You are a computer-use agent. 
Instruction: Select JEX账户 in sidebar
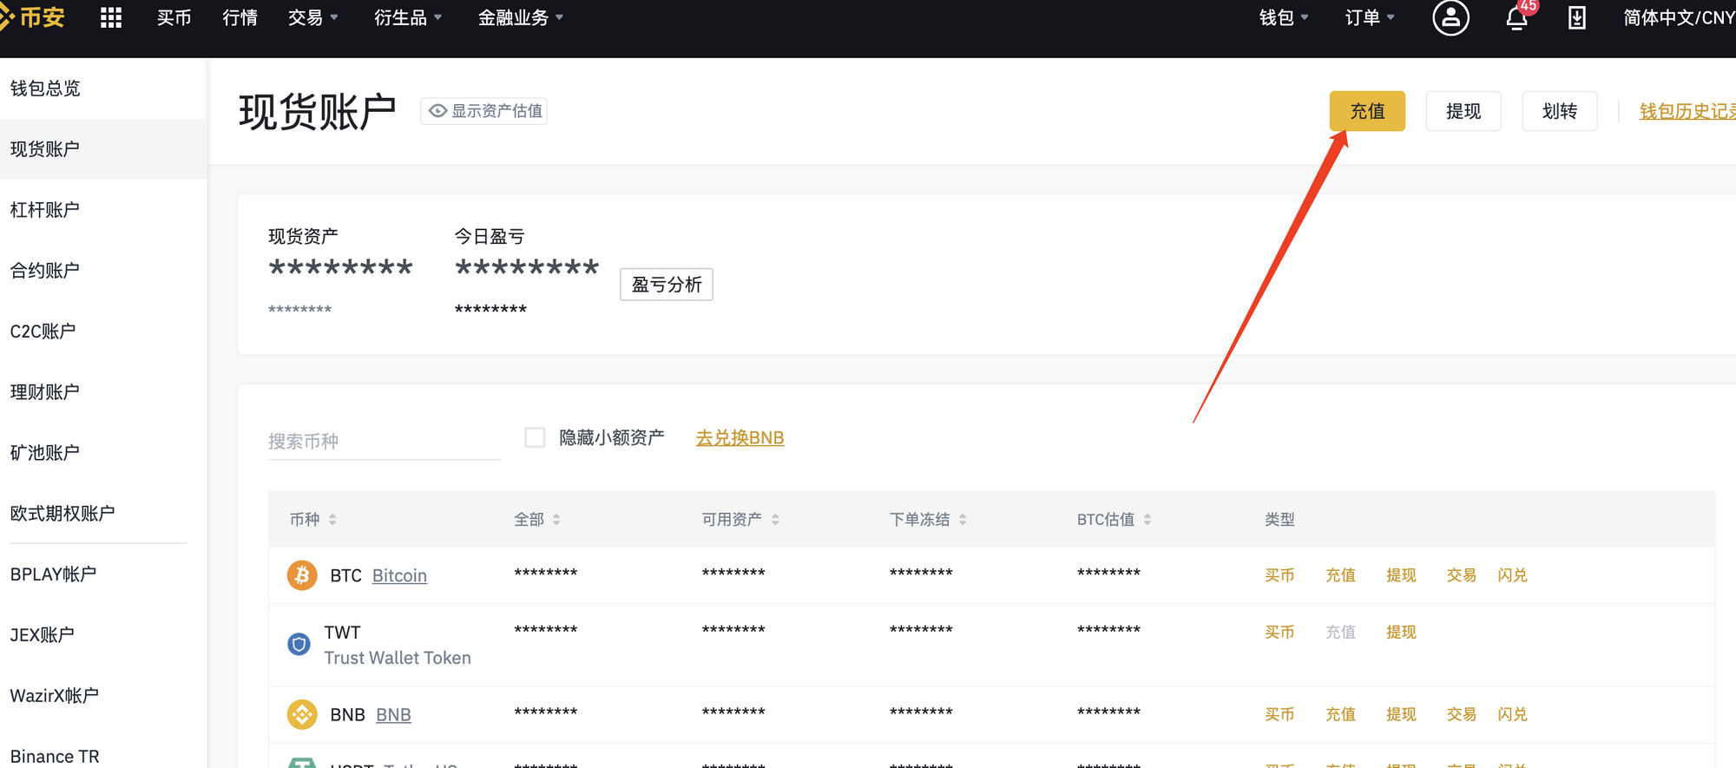(x=103, y=635)
